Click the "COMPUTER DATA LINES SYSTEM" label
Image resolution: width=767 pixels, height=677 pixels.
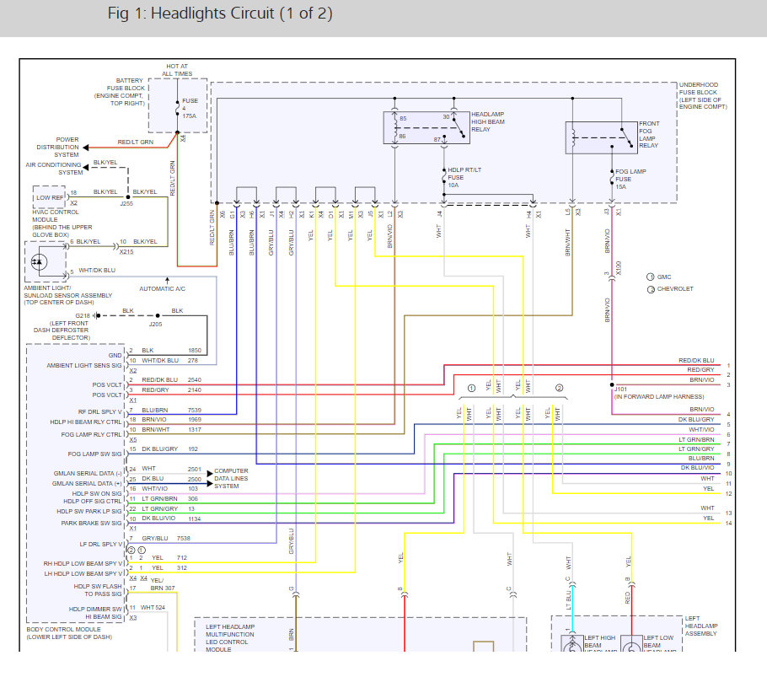[231, 478]
